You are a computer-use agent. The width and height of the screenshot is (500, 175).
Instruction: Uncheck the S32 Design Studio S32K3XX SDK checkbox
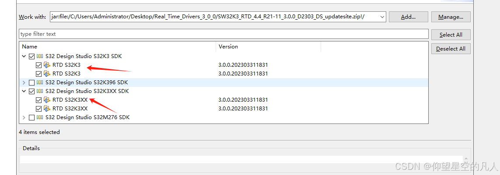31,91
